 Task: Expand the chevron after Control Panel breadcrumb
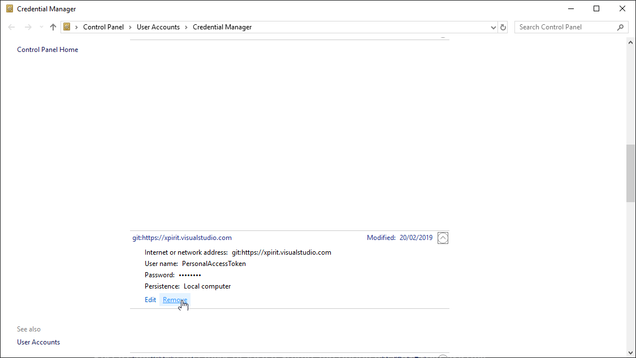pos(130,27)
